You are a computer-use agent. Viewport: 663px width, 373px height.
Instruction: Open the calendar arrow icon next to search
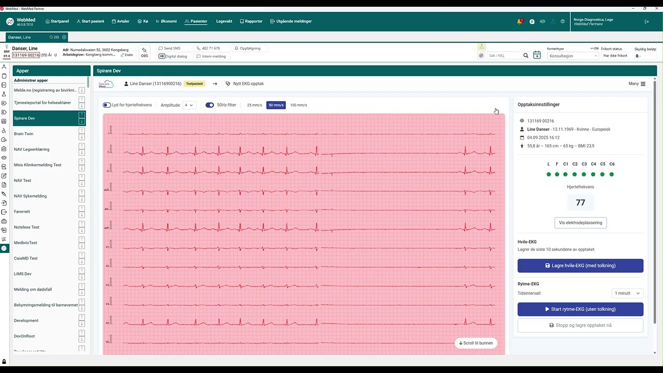pos(537,55)
